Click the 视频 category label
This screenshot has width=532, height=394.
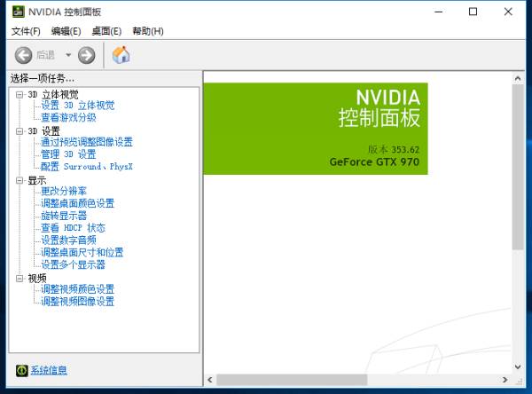click(x=37, y=279)
